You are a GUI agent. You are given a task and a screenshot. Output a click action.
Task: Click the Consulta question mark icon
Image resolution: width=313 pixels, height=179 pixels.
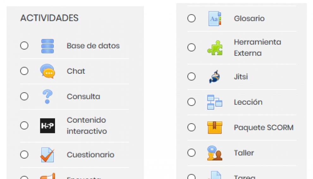click(x=47, y=97)
